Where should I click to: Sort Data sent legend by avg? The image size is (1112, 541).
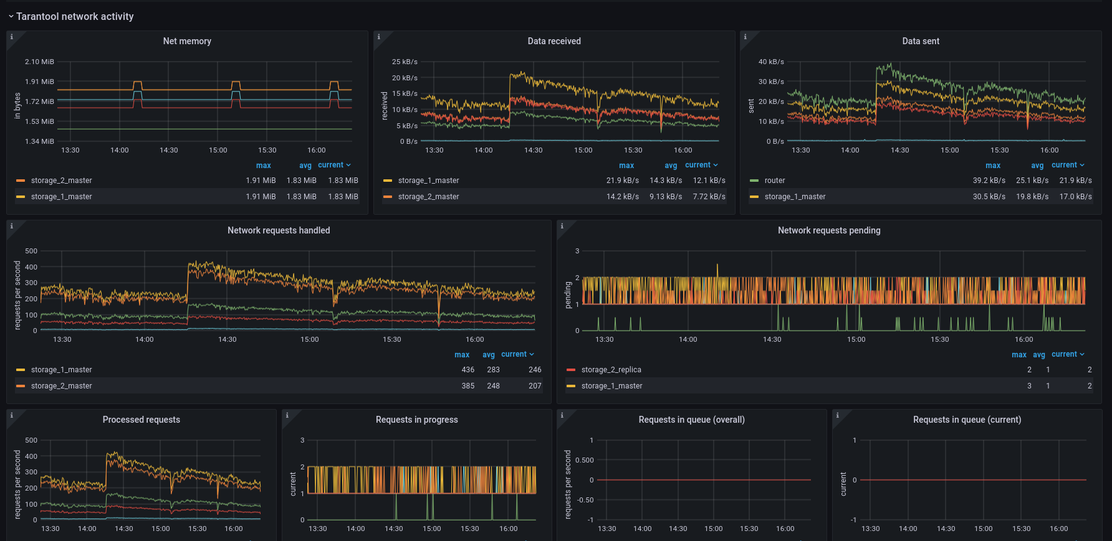click(1037, 166)
